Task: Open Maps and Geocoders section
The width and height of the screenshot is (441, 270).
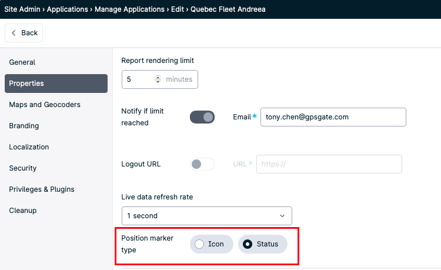Action: [45, 105]
